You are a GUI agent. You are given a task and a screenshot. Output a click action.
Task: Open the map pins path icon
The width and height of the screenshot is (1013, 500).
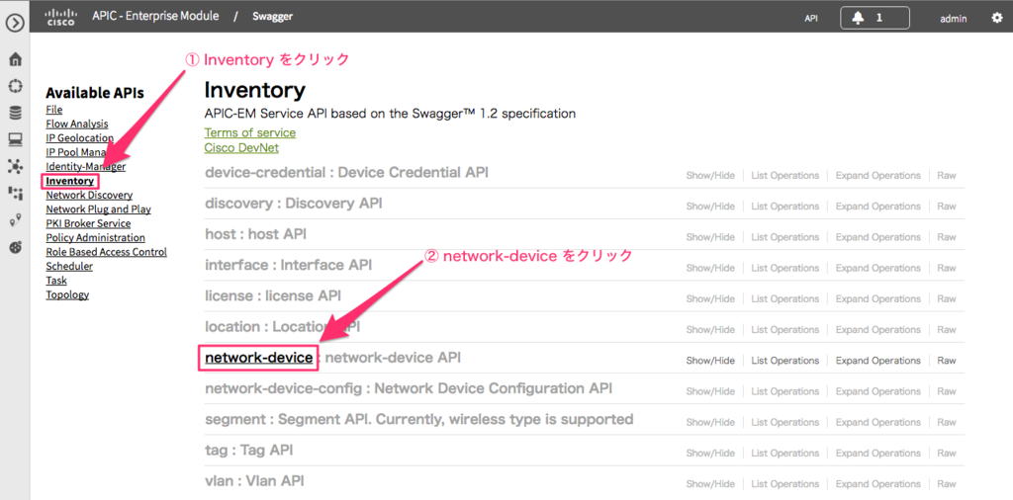click(16, 220)
